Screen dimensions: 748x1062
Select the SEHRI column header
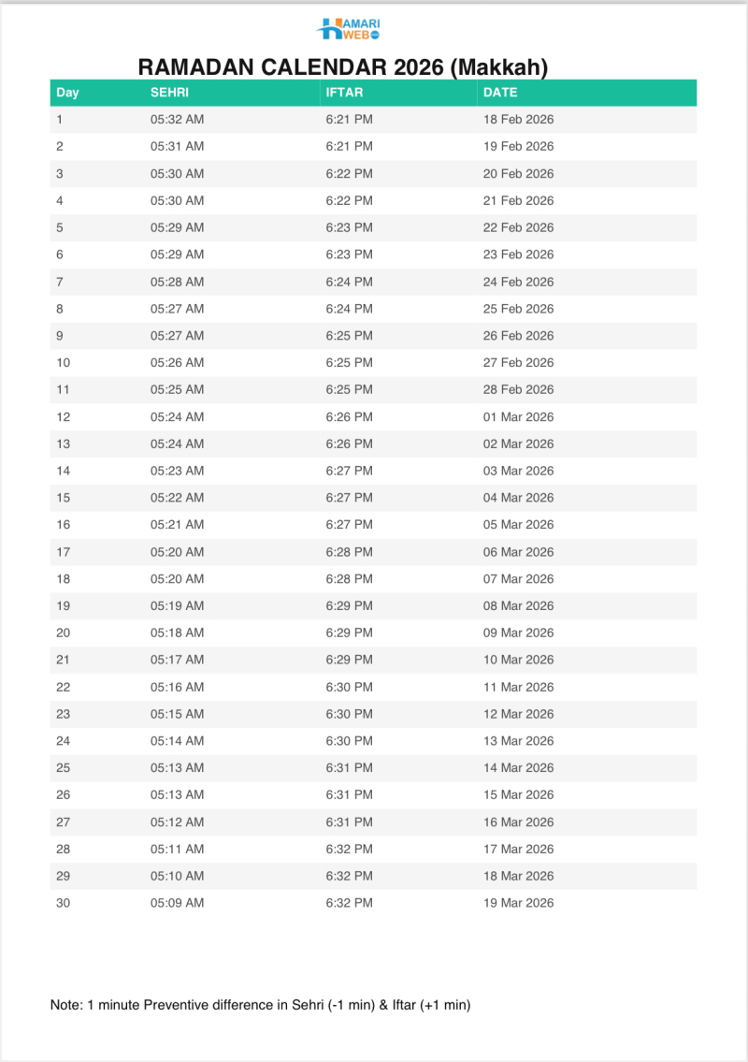coord(169,93)
